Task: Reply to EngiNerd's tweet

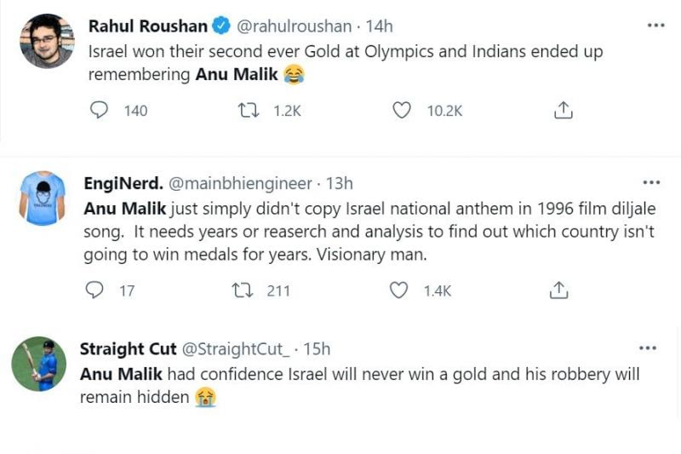Action: [95, 290]
